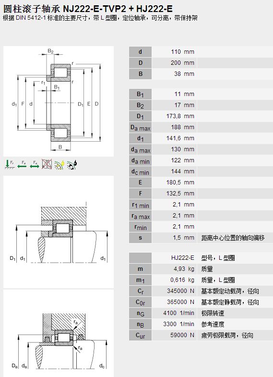
Task: Select the d1 value 141,6 mm
Action: coord(180,138)
